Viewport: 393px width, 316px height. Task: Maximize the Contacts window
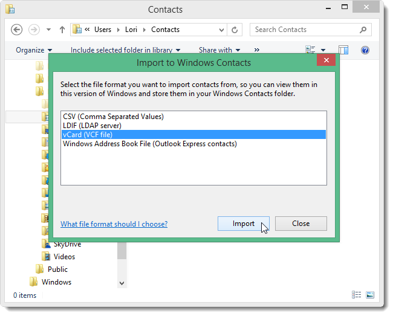(x=345, y=7)
